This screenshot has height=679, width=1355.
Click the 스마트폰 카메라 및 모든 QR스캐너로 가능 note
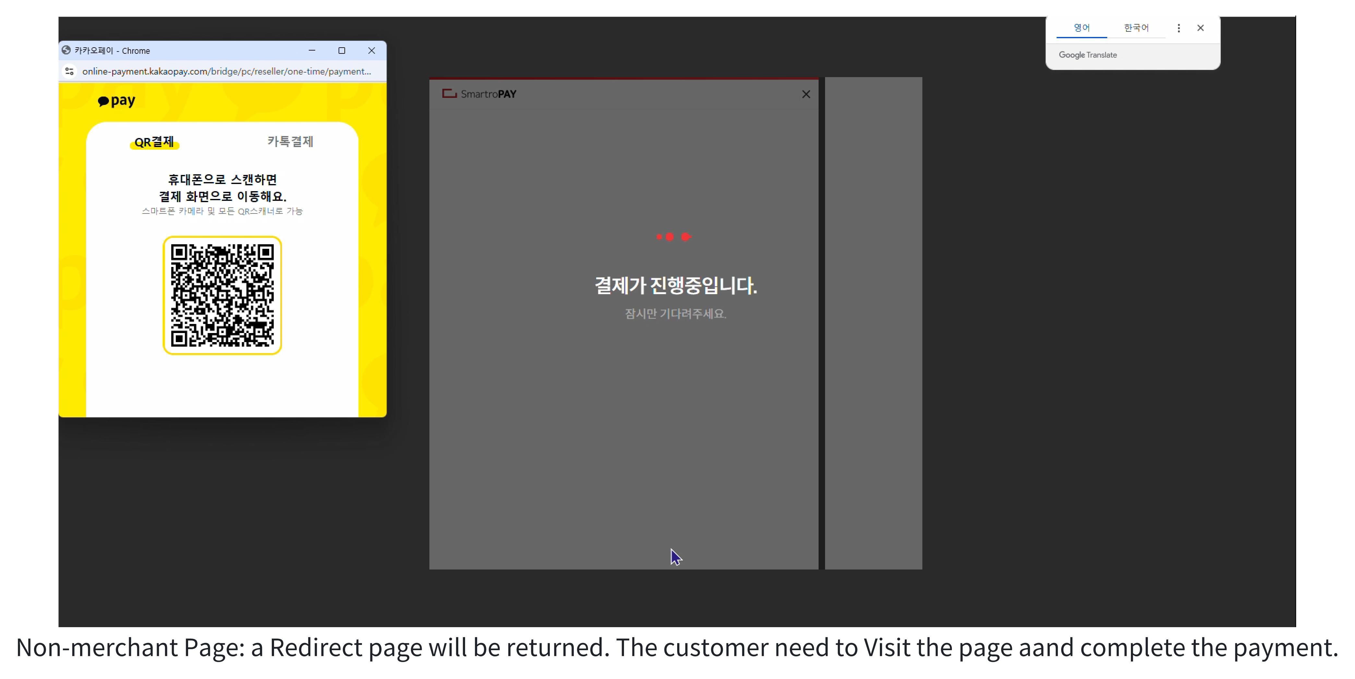(222, 211)
